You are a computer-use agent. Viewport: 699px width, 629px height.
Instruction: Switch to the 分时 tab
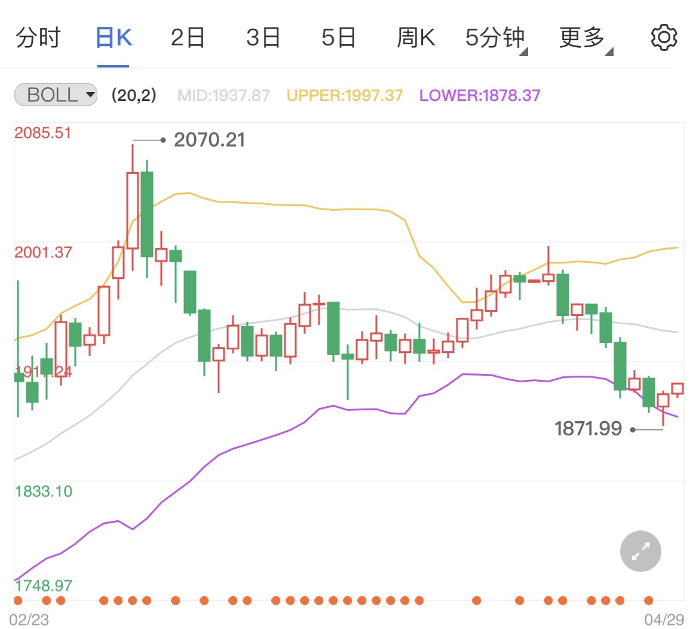[38, 38]
